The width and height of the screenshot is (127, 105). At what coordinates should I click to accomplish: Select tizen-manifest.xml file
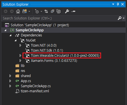click(x=35, y=91)
